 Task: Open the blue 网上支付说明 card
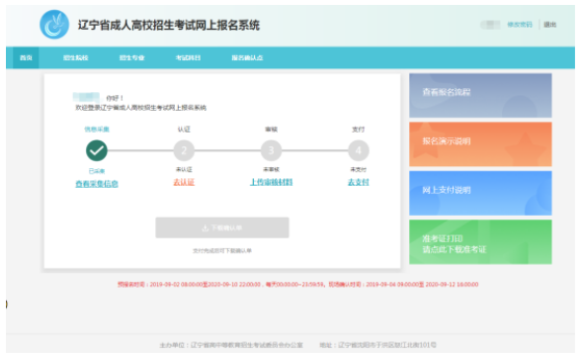[x=480, y=193]
